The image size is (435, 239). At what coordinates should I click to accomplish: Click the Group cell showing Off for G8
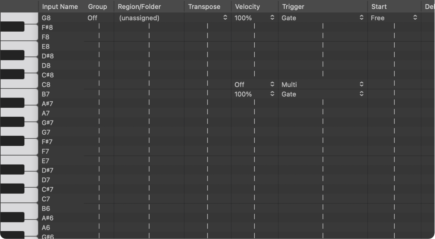pyautogui.click(x=92, y=18)
